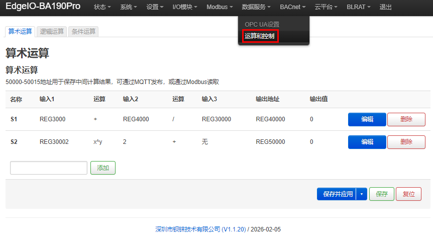Screen dimensions: 433x236
Task: Focus the new operation name field
Action: [49, 168]
